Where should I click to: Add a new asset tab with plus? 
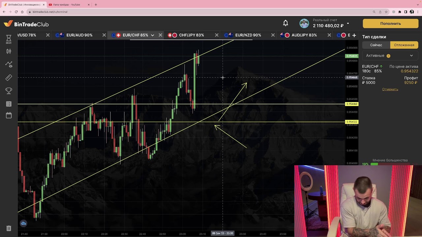tap(354, 35)
